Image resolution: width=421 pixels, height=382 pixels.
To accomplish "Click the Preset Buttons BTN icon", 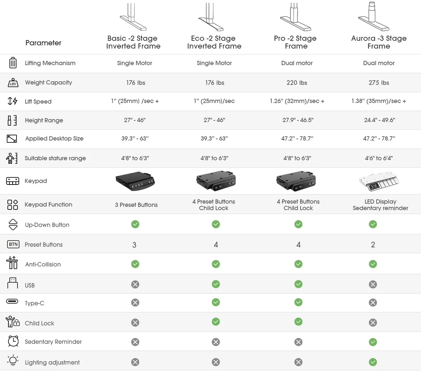I will point(13,244).
